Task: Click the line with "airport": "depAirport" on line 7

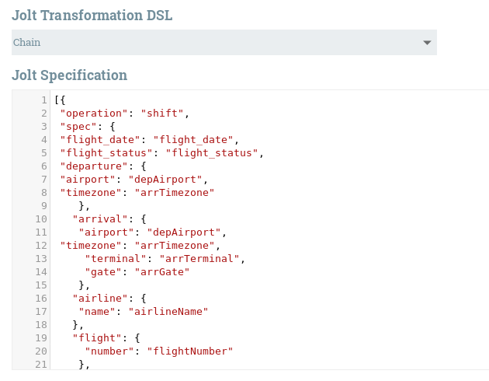Action: click(134, 180)
